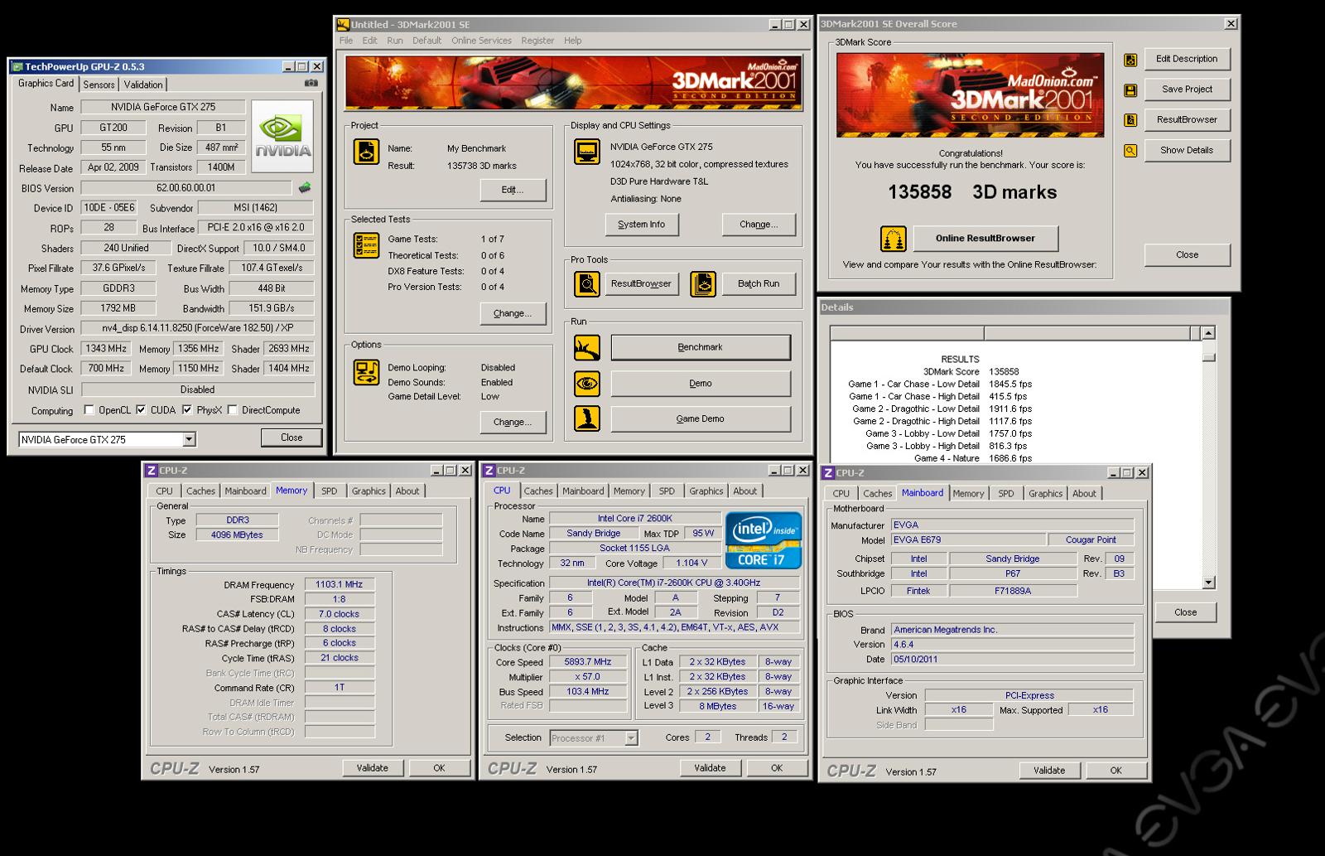Click the Demo button in 3DMark2001
This screenshot has width=1325, height=856.
point(701,384)
